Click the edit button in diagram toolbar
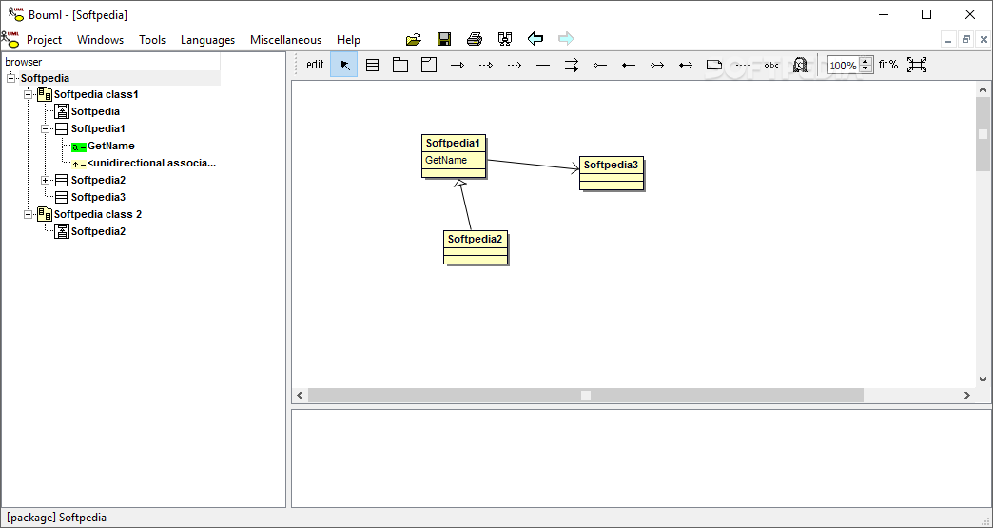993x528 pixels. tap(315, 65)
